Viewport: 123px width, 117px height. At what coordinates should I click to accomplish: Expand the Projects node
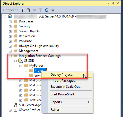tap(26, 71)
